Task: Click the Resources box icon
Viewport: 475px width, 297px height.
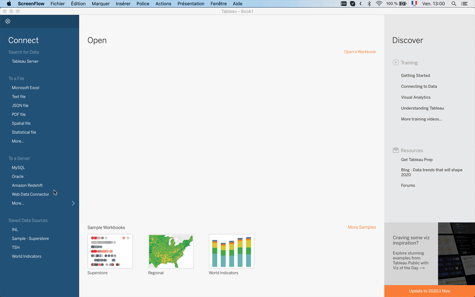Action: 396,150
